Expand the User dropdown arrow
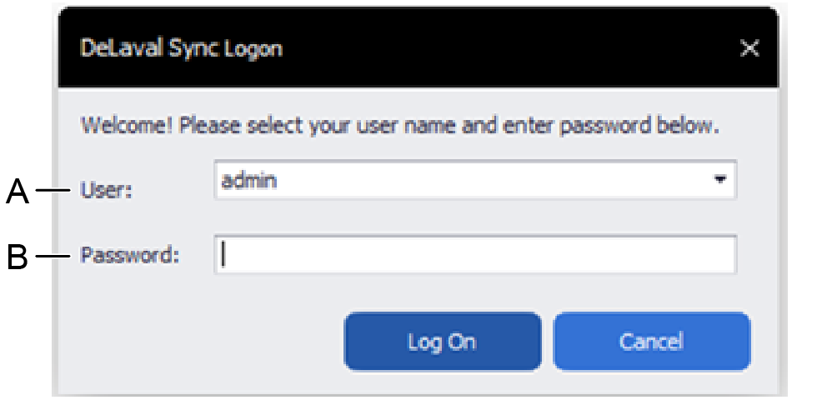 (720, 180)
